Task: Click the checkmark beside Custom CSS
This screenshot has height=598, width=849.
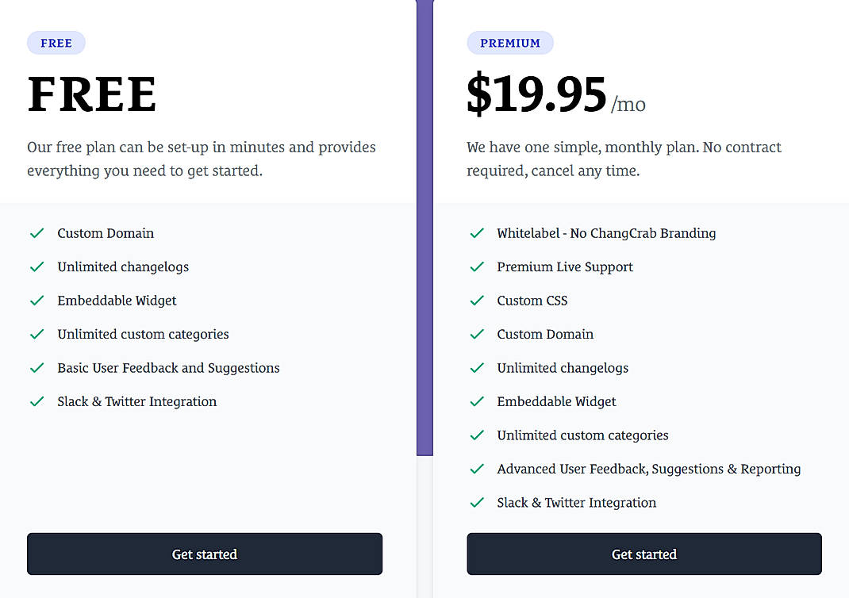Action: pos(476,300)
